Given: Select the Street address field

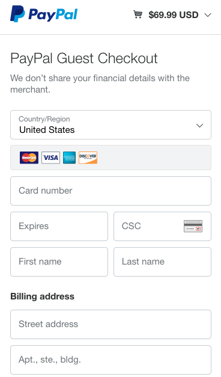Looking at the screenshot, I should coord(110,324).
